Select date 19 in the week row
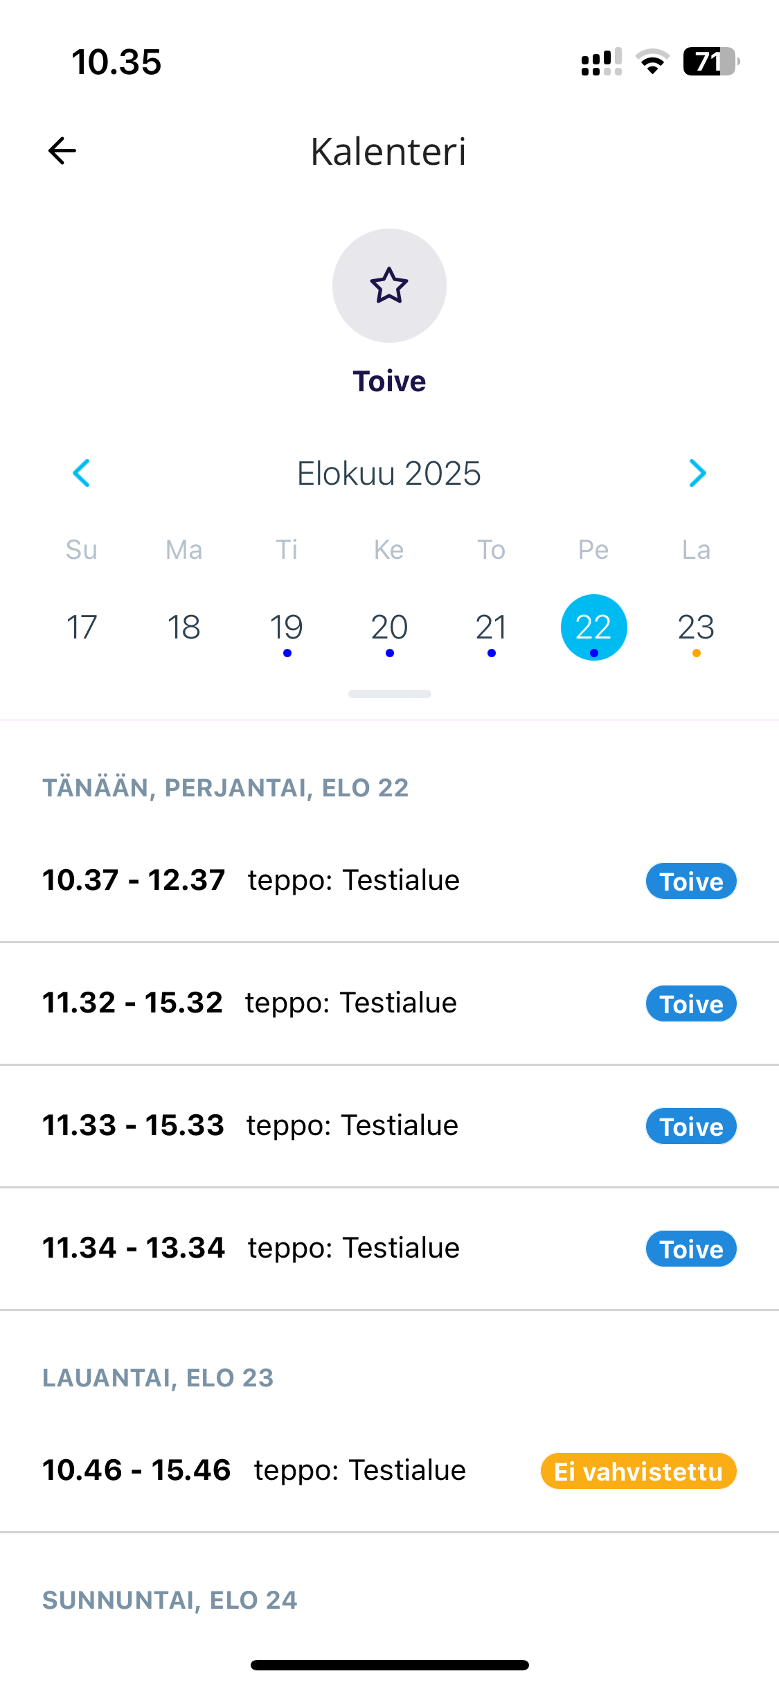Viewport: 779px width, 1687px height. tap(287, 627)
